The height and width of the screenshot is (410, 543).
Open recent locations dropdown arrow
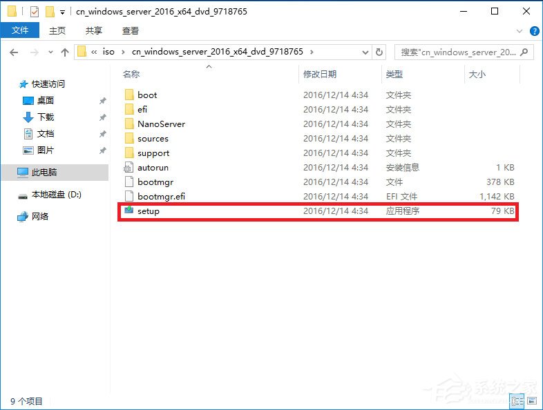[50, 52]
